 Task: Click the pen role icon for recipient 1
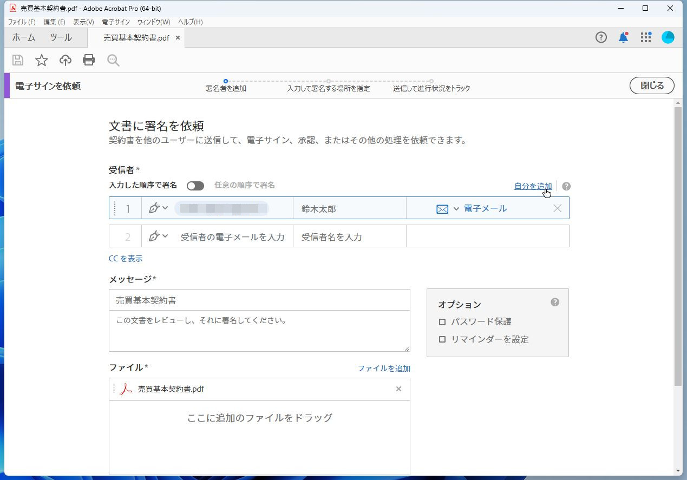pos(154,208)
